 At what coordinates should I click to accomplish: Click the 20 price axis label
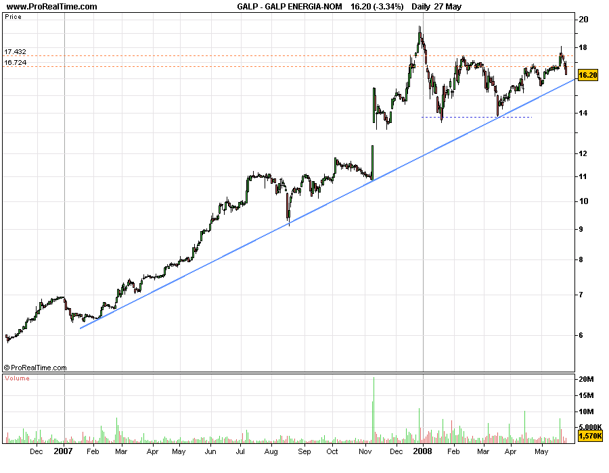[x=583, y=20]
